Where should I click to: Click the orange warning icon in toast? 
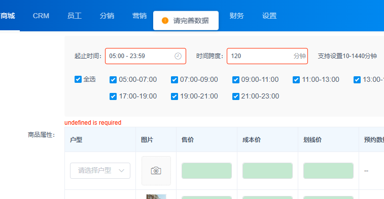click(165, 21)
